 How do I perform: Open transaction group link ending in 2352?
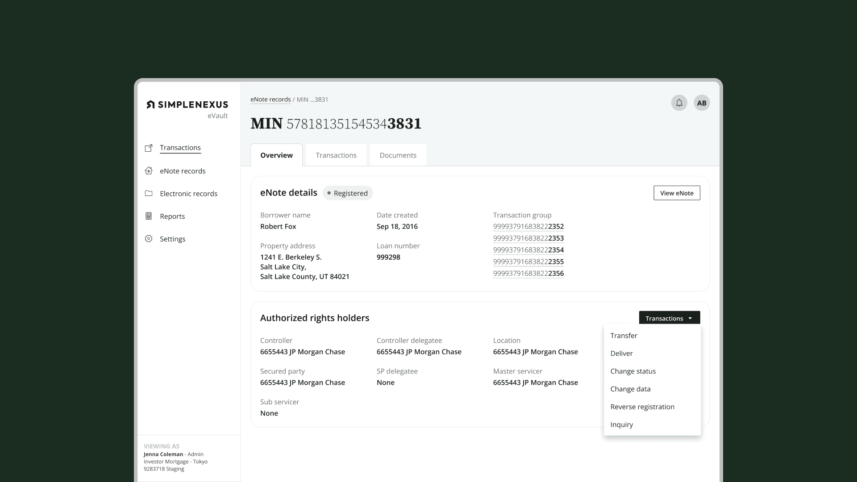coord(528,226)
